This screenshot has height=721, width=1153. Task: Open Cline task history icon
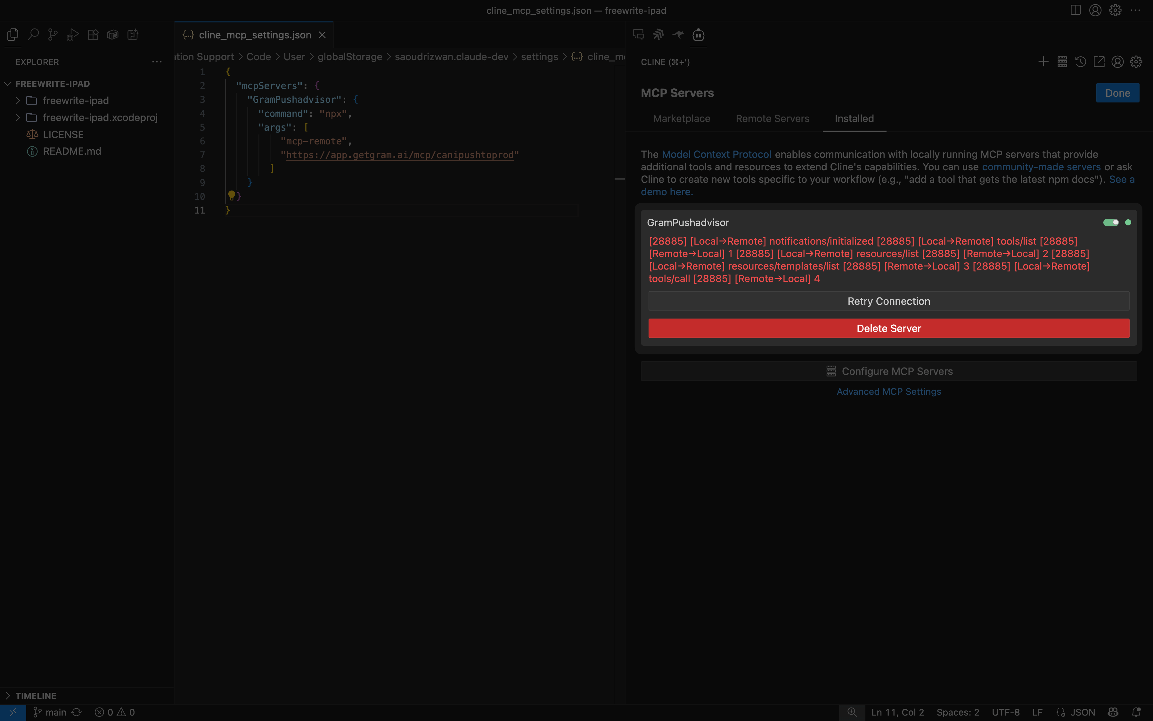click(x=1081, y=61)
